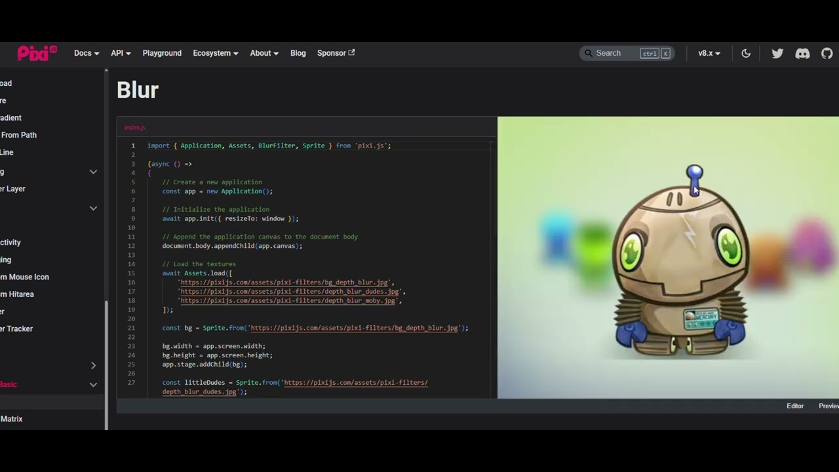The height and width of the screenshot is (472, 839).
Task: Open the Hitarea sidebar item
Action: tap(17, 294)
